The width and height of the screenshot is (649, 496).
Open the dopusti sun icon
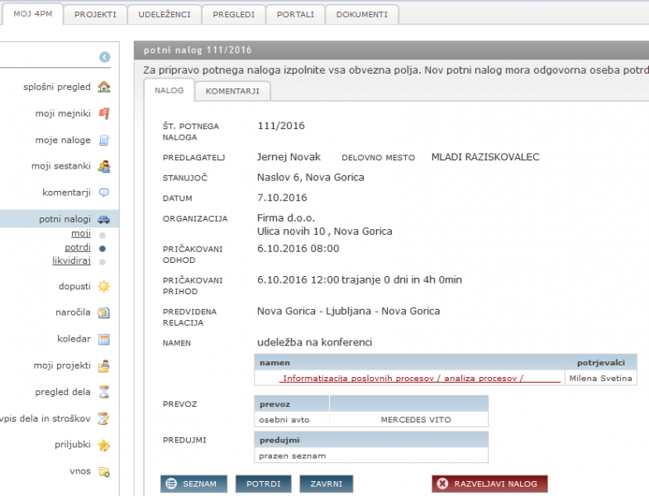click(104, 286)
